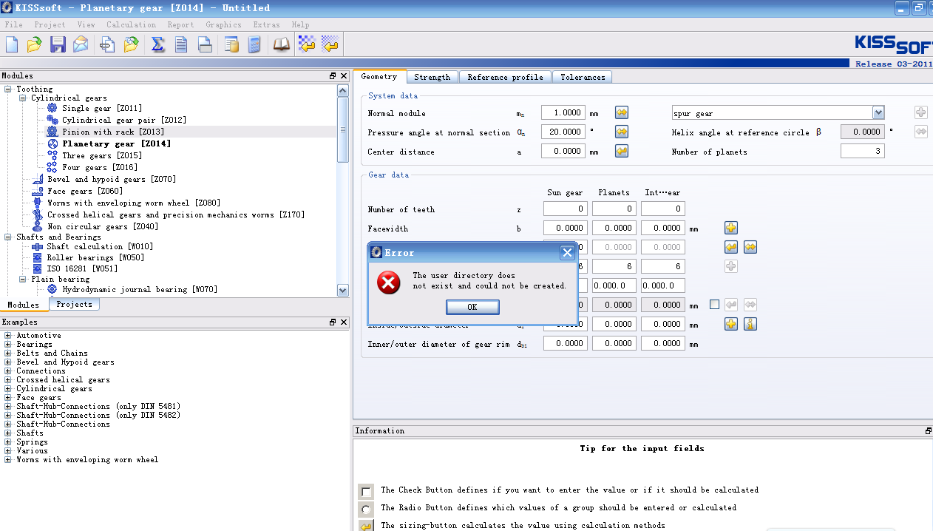Screen dimensions: 933x531
Task: Open the Report menu
Action: tap(180, 24)
